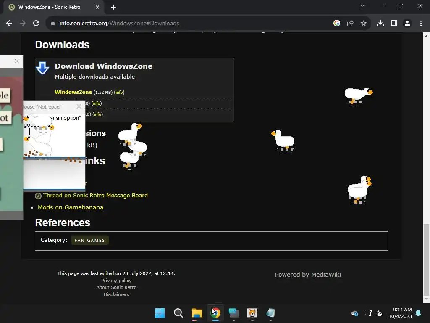Open clock showing 9:14 AM
This screenshot has height=323, width=430.
coord(400,313)
